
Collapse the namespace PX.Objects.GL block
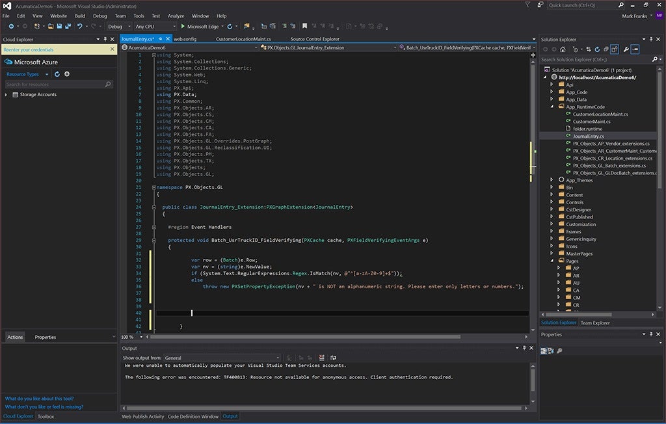click(x=153, y=187)
